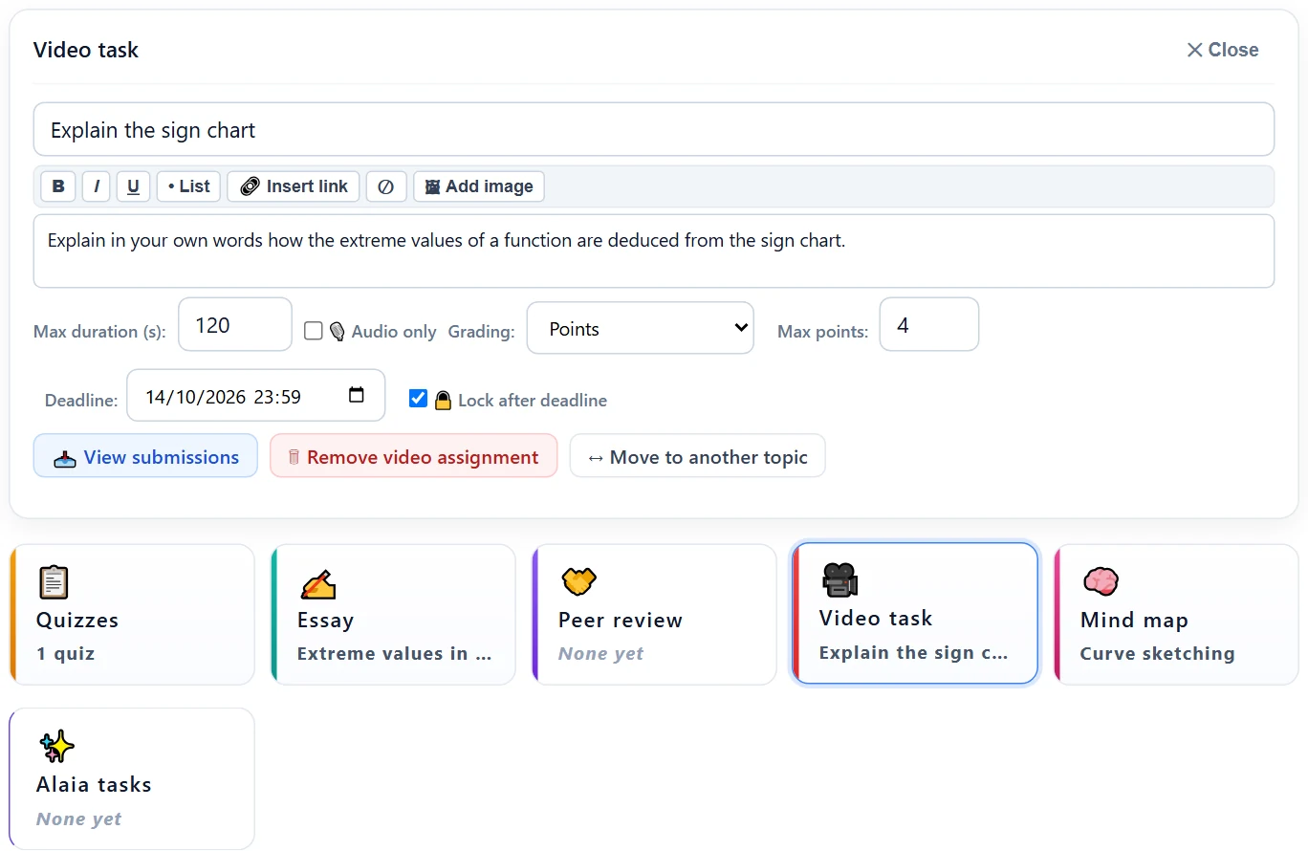Click View submissions button

tap(145, 456)
